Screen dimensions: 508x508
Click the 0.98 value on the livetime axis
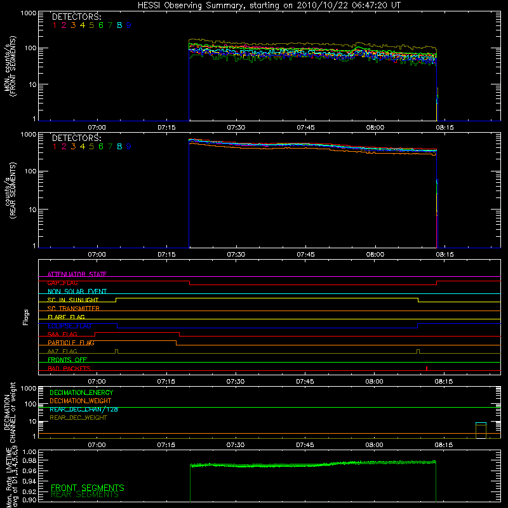pos(29,460)
